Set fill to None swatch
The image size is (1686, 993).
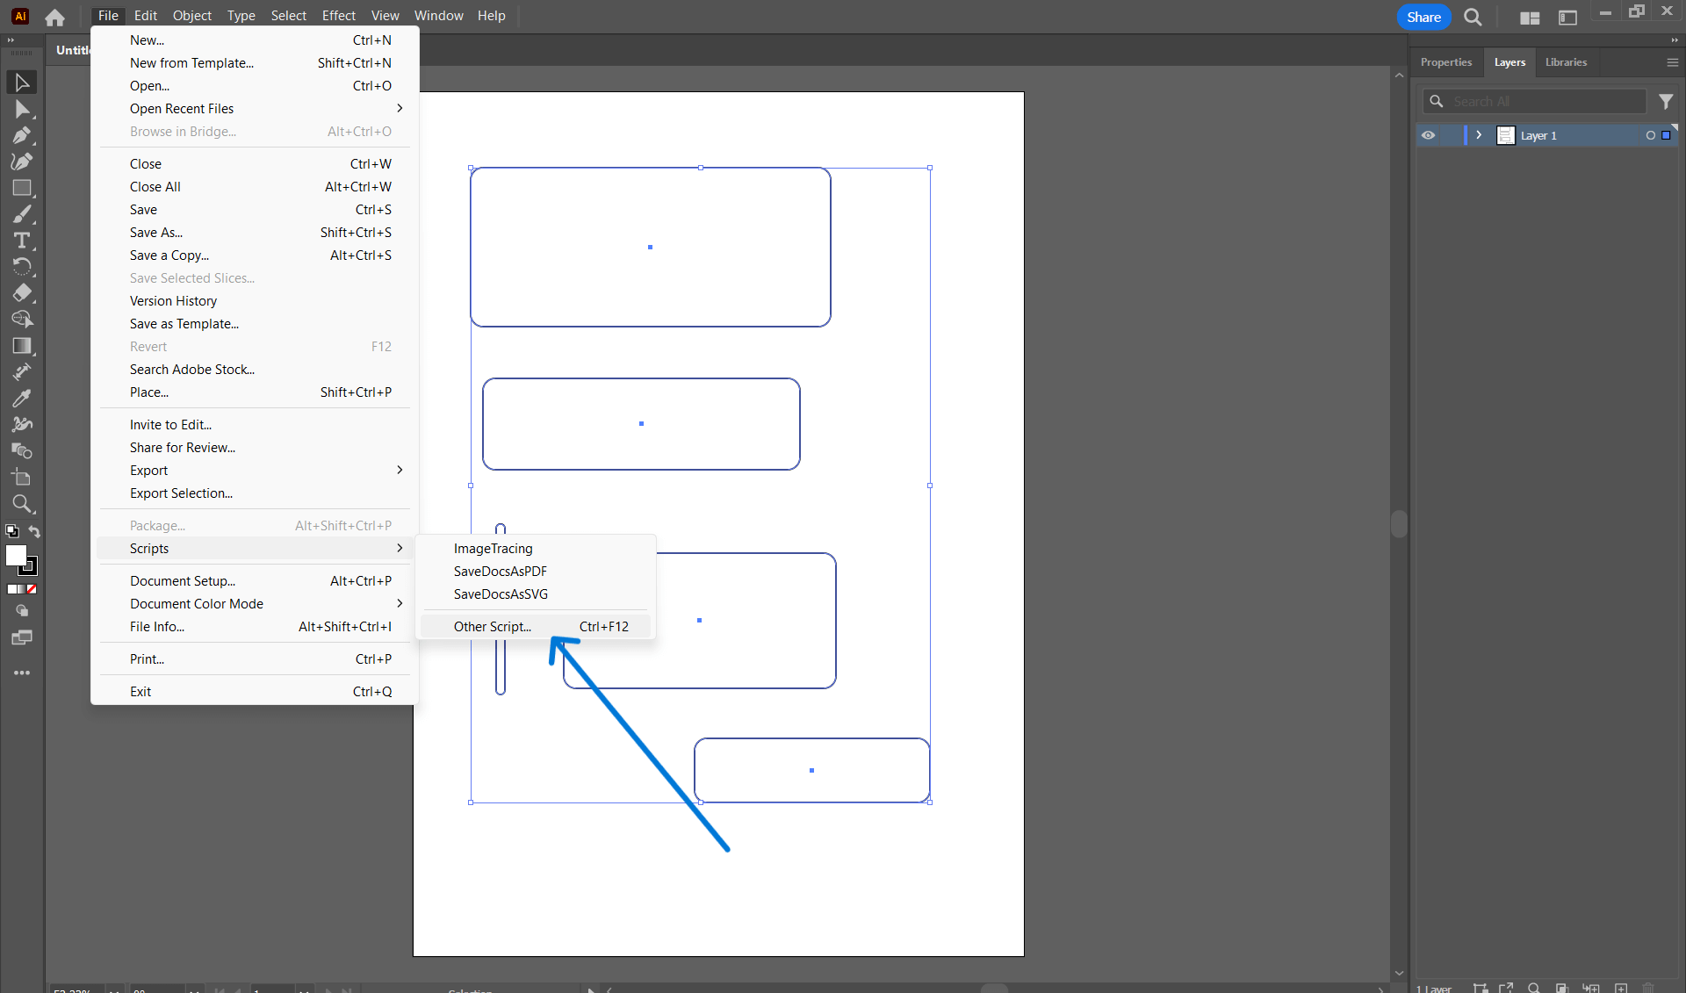(32, 589)
